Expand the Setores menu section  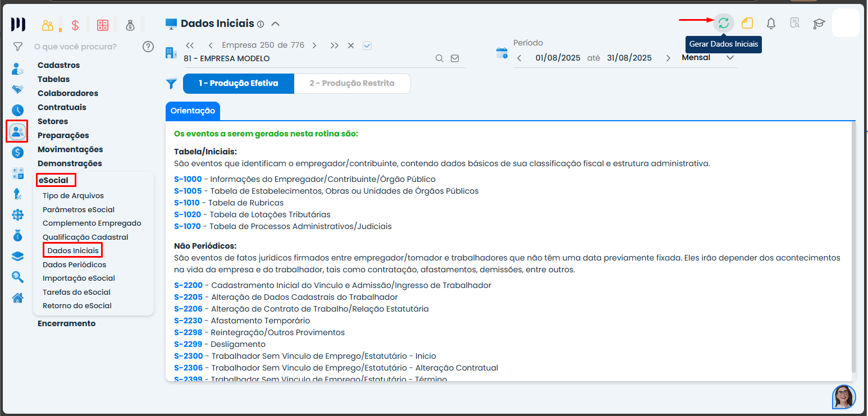[x=53, y=121]
